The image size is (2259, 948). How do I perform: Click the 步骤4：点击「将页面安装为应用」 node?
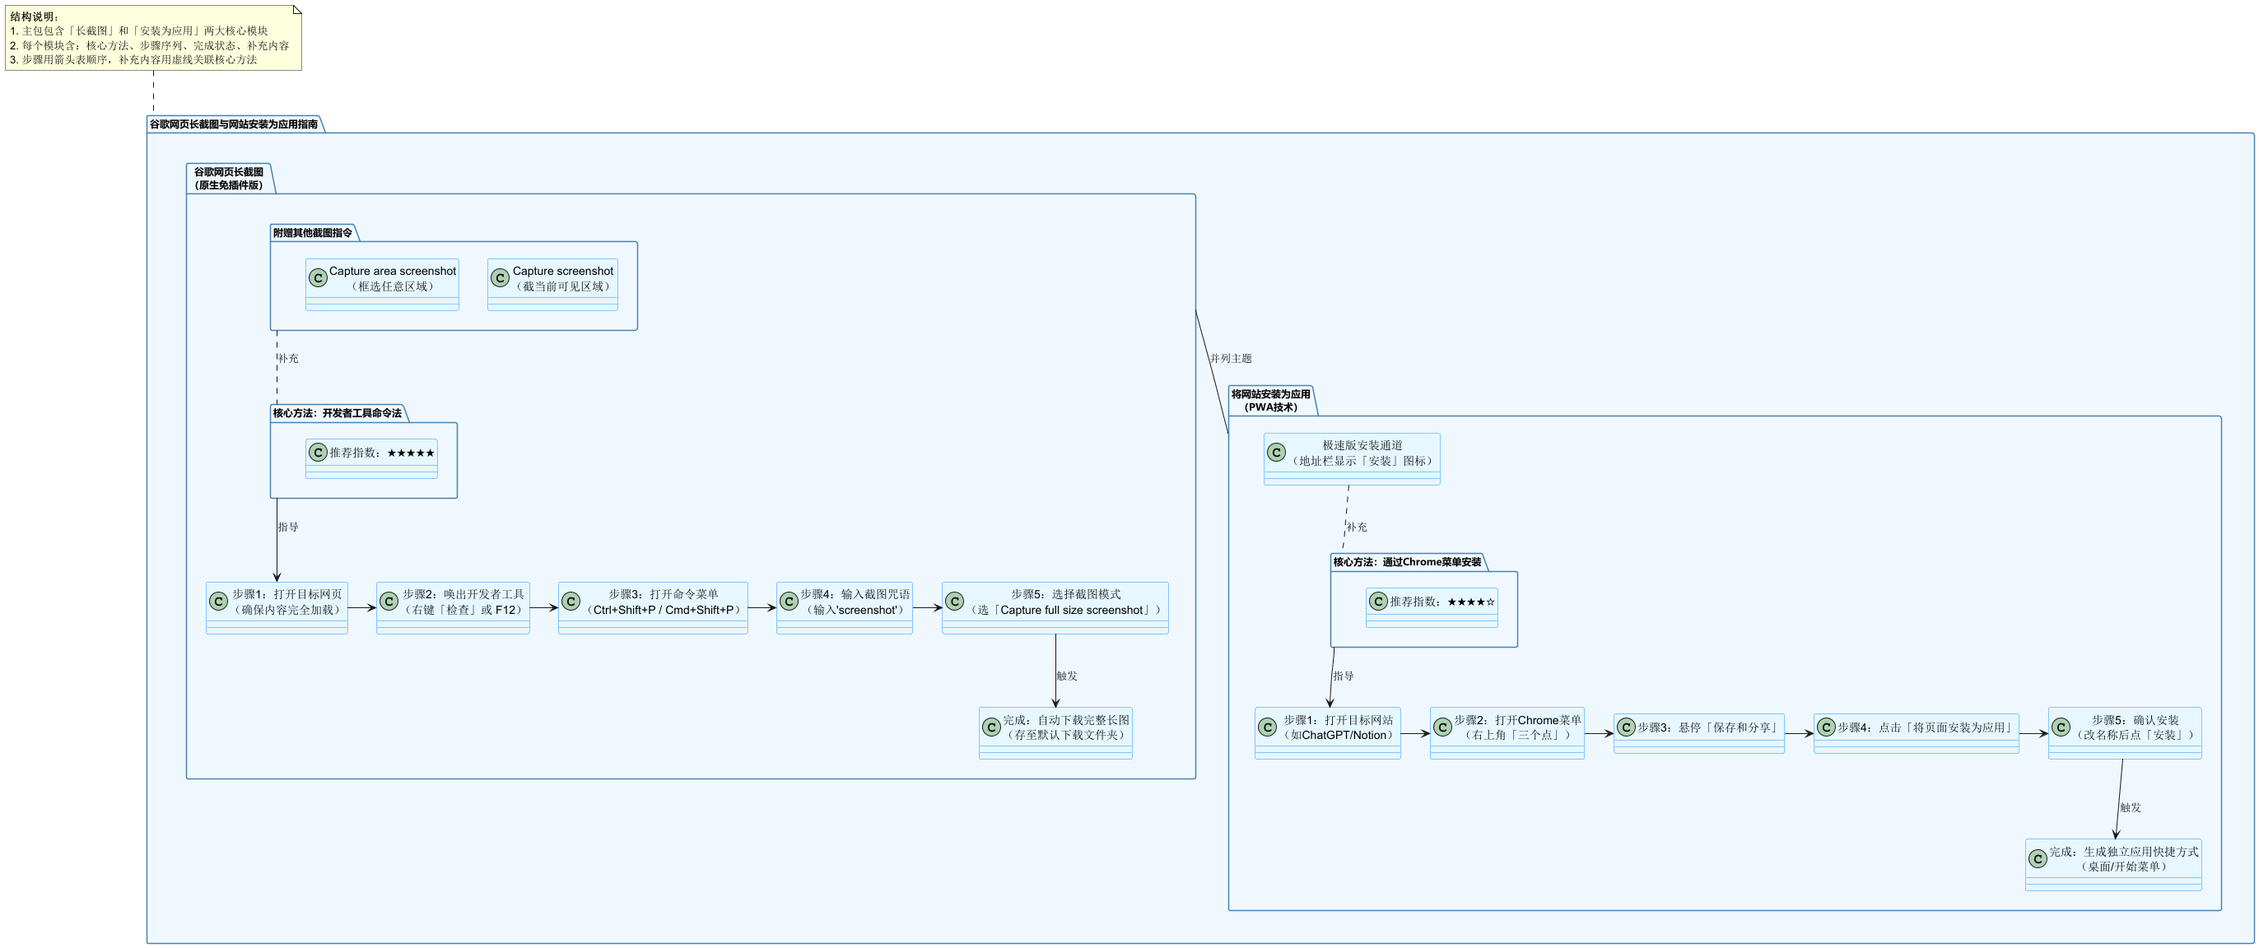tap(1924, 728)
